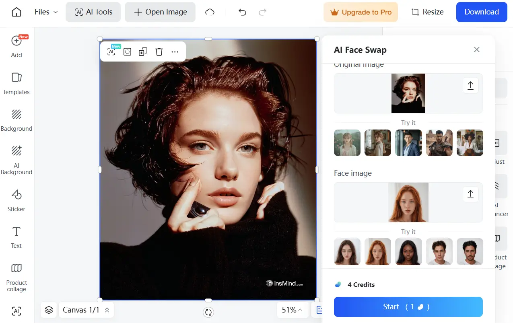Select the red-haired woman face sample
The image size is (513, 323).
377,251
